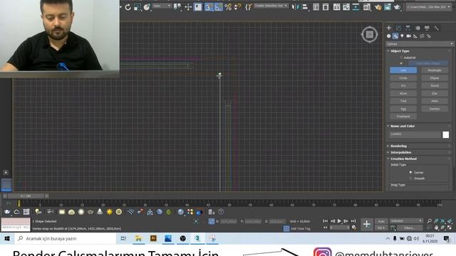This screenshot has height=256, width=456.
Task: Click the Freehand spline button
Action: coord(403,117)
